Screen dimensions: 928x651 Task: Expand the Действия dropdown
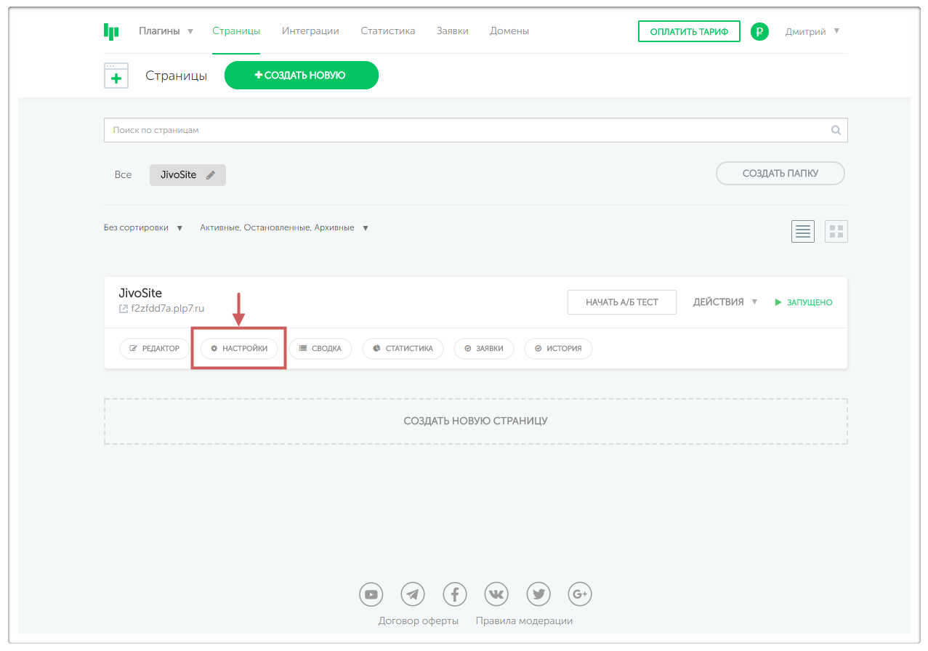(725, 302)
